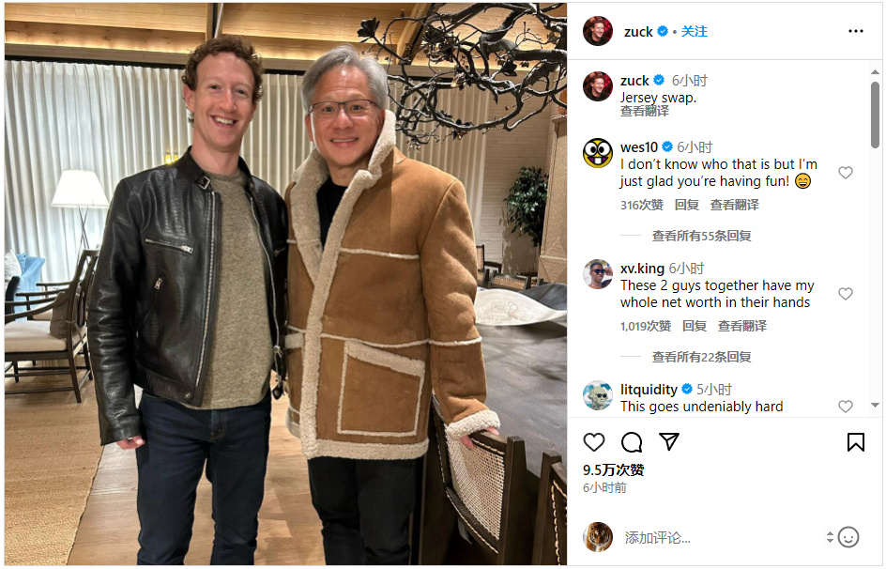Like the litquidity comment
This screenshot has width=886, height=569.
(x=846, y=407)
